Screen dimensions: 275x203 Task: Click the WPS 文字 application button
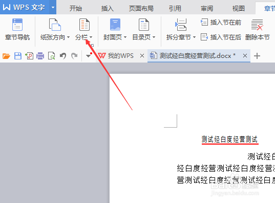coord(25,7)
